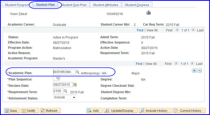Click the 'Matriculation' program action value
Image resolution: width=210 pixels, height=115 pixels.
click(x=62, y=48)
